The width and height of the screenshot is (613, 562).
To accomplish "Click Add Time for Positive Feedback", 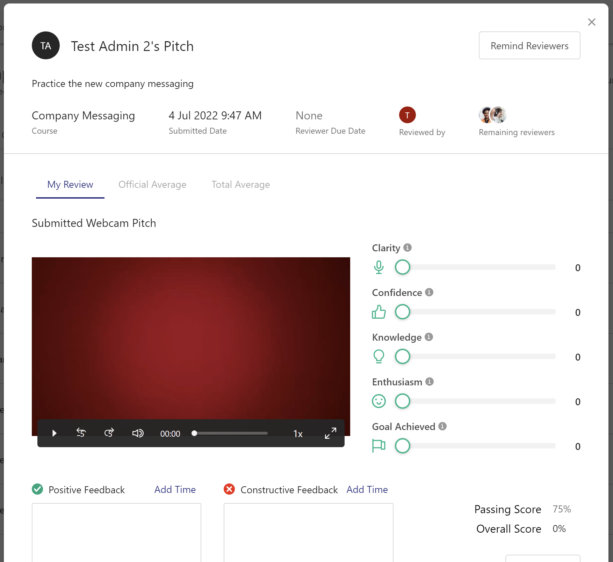I will coord(175,489).
